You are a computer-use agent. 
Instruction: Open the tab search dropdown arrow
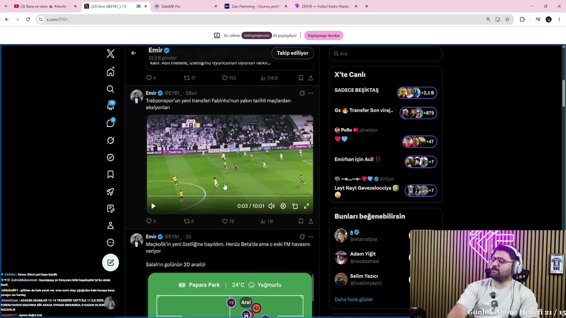tap(5, 6)
